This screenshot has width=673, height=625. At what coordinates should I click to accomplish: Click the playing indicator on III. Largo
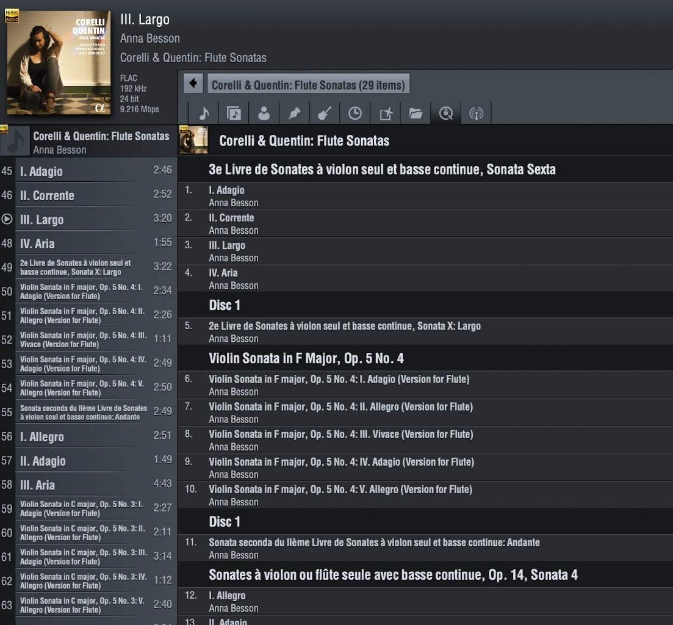(7, 219)
